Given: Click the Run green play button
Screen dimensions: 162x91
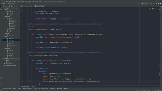Looking at the screenshot, I should (x=149, y=4).
